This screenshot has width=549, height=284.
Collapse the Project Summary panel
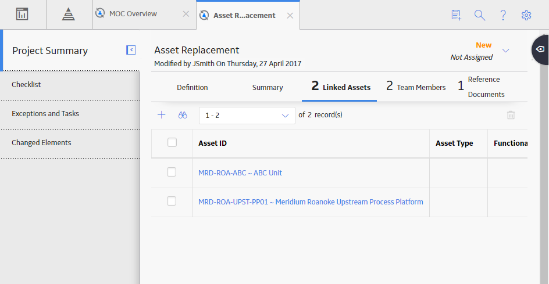coord(131,50)
